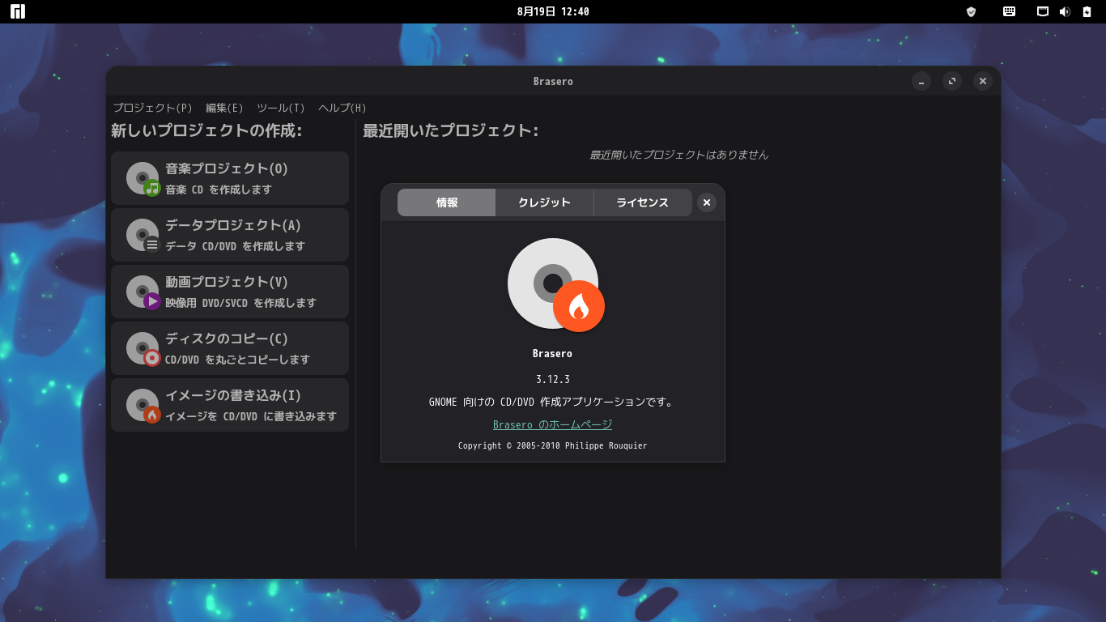Open the Brasero のホームページ link
This screenshot has height=622, width=1106.
tap(553, 424)
